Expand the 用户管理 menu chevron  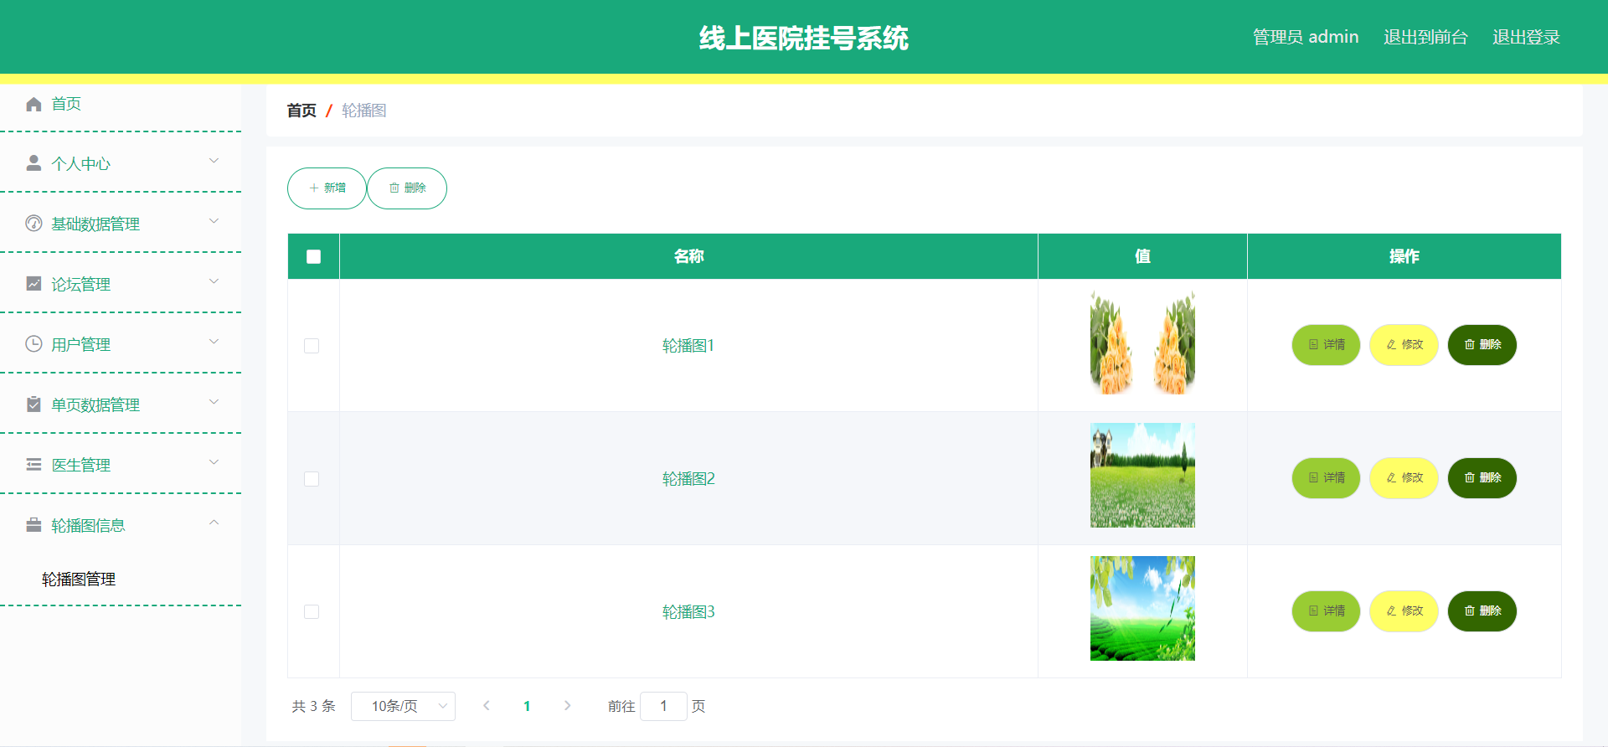coord(214,342)
